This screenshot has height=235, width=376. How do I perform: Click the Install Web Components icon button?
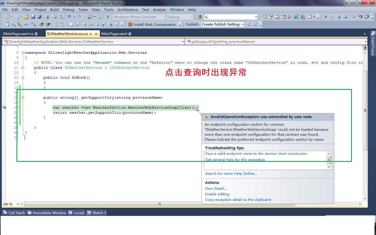coord(152,24)
